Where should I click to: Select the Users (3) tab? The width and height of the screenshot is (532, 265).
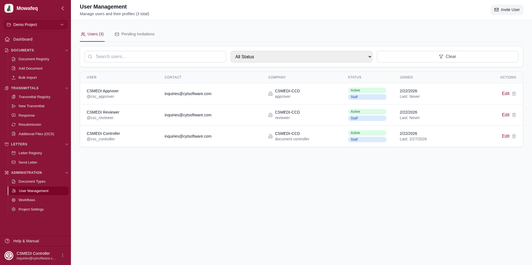click(x=92, y=34)
